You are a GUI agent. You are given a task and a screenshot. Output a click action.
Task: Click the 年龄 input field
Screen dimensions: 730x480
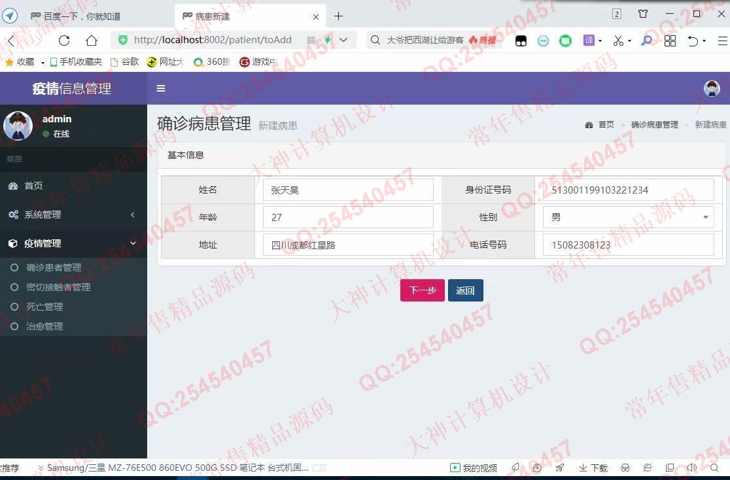tap(348, 217)
